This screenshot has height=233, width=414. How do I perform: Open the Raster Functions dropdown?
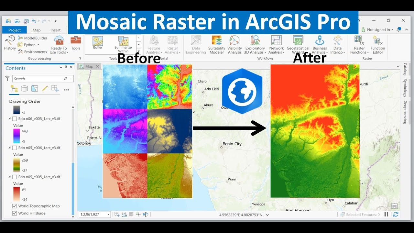359,45
